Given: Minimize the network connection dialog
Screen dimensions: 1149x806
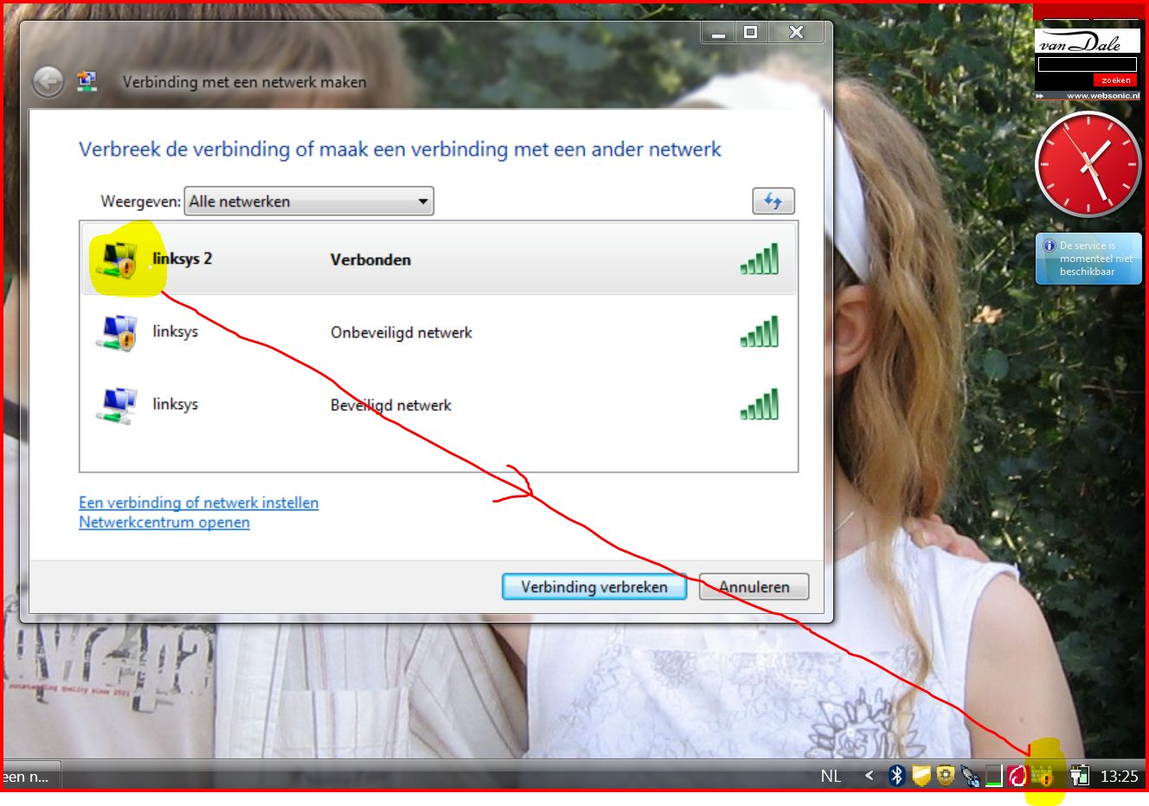Looking at the screenshot, I should (718, 32).
